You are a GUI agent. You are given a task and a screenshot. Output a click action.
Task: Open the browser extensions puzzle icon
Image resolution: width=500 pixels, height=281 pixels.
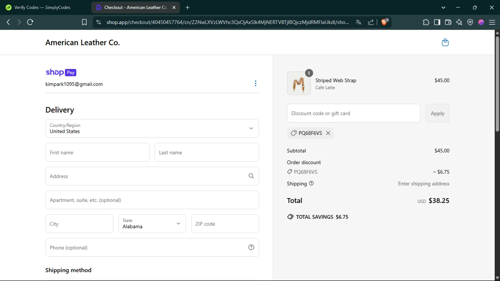[x=426, y=22]
